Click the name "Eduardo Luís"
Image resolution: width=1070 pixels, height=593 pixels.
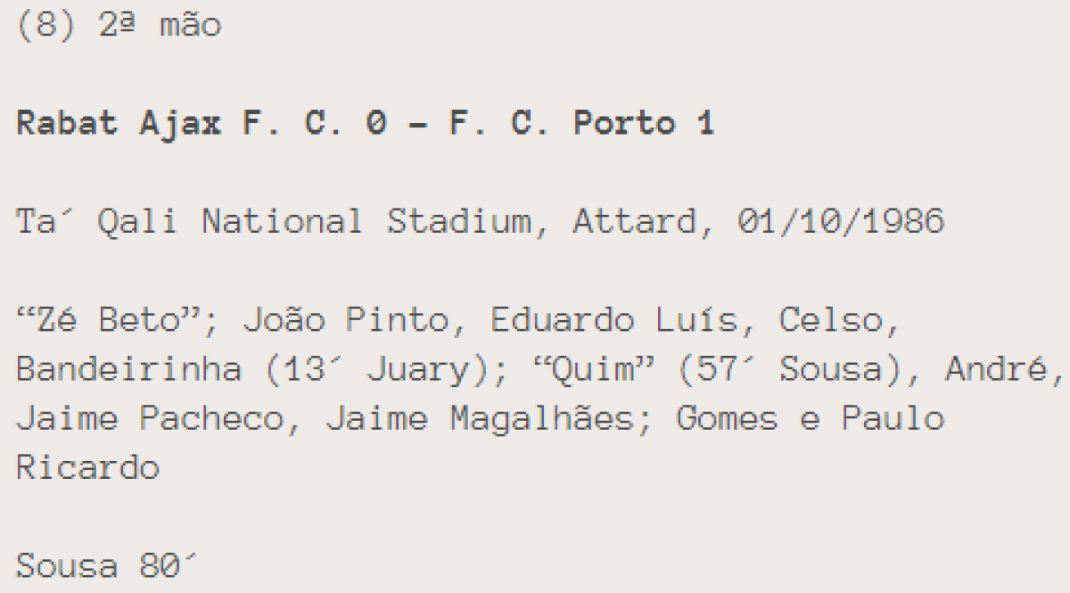[614, 318]
